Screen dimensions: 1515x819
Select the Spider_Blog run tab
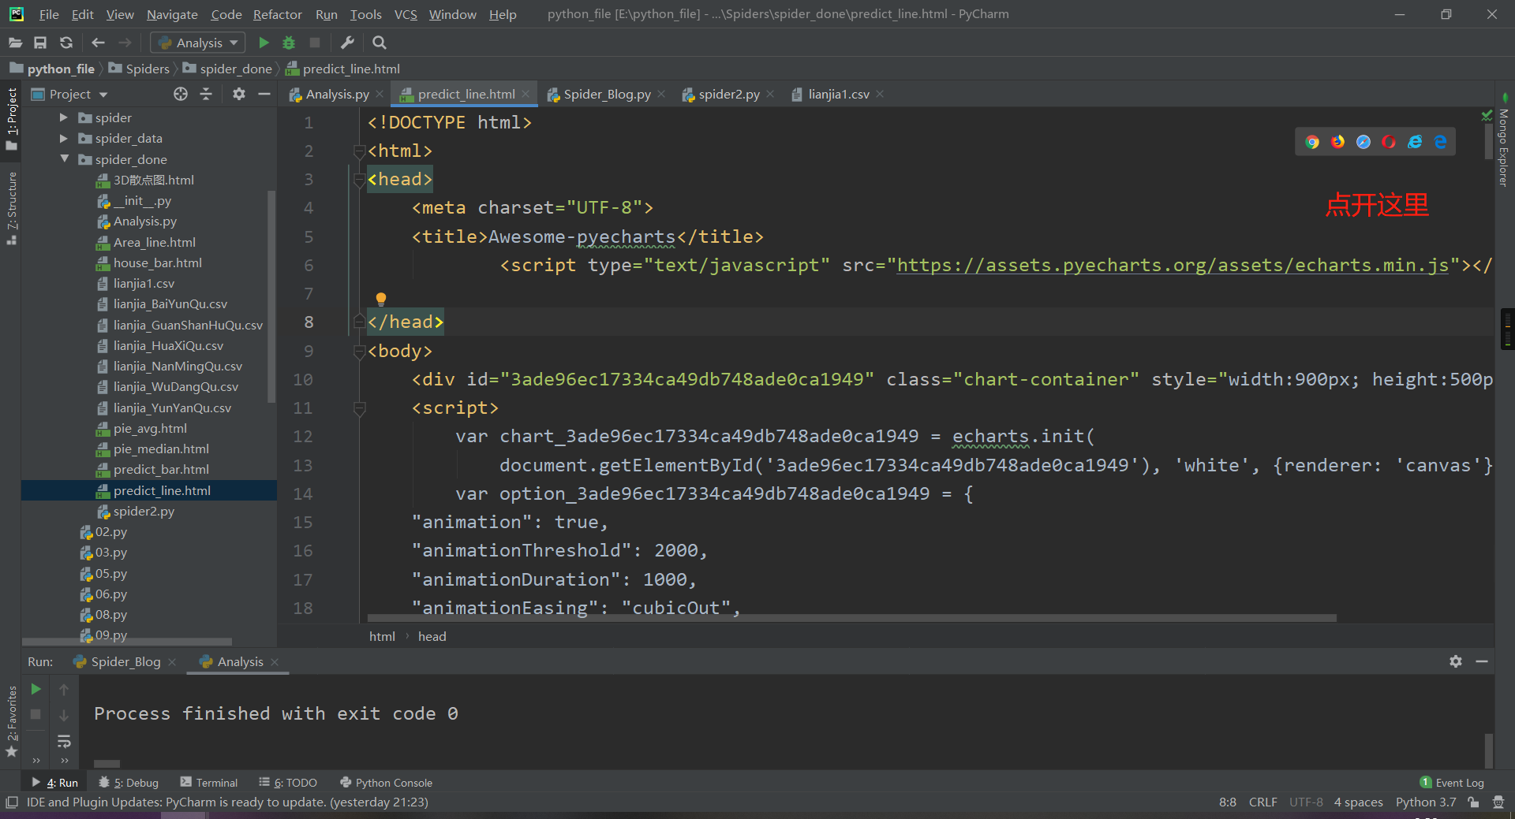[126, 661]
